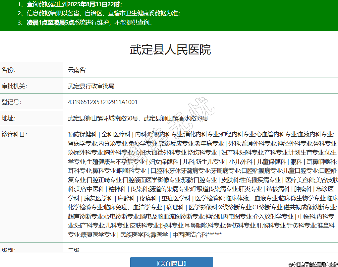The height and width of the screenshot is (267, 338).
Task: Select the 登记号 field label
Action: point(12,102)
